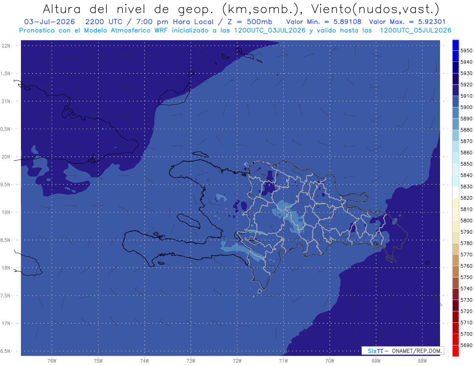Click the '5850' color bar label
This screenshot has height=366, width=474.
[466, 164]
